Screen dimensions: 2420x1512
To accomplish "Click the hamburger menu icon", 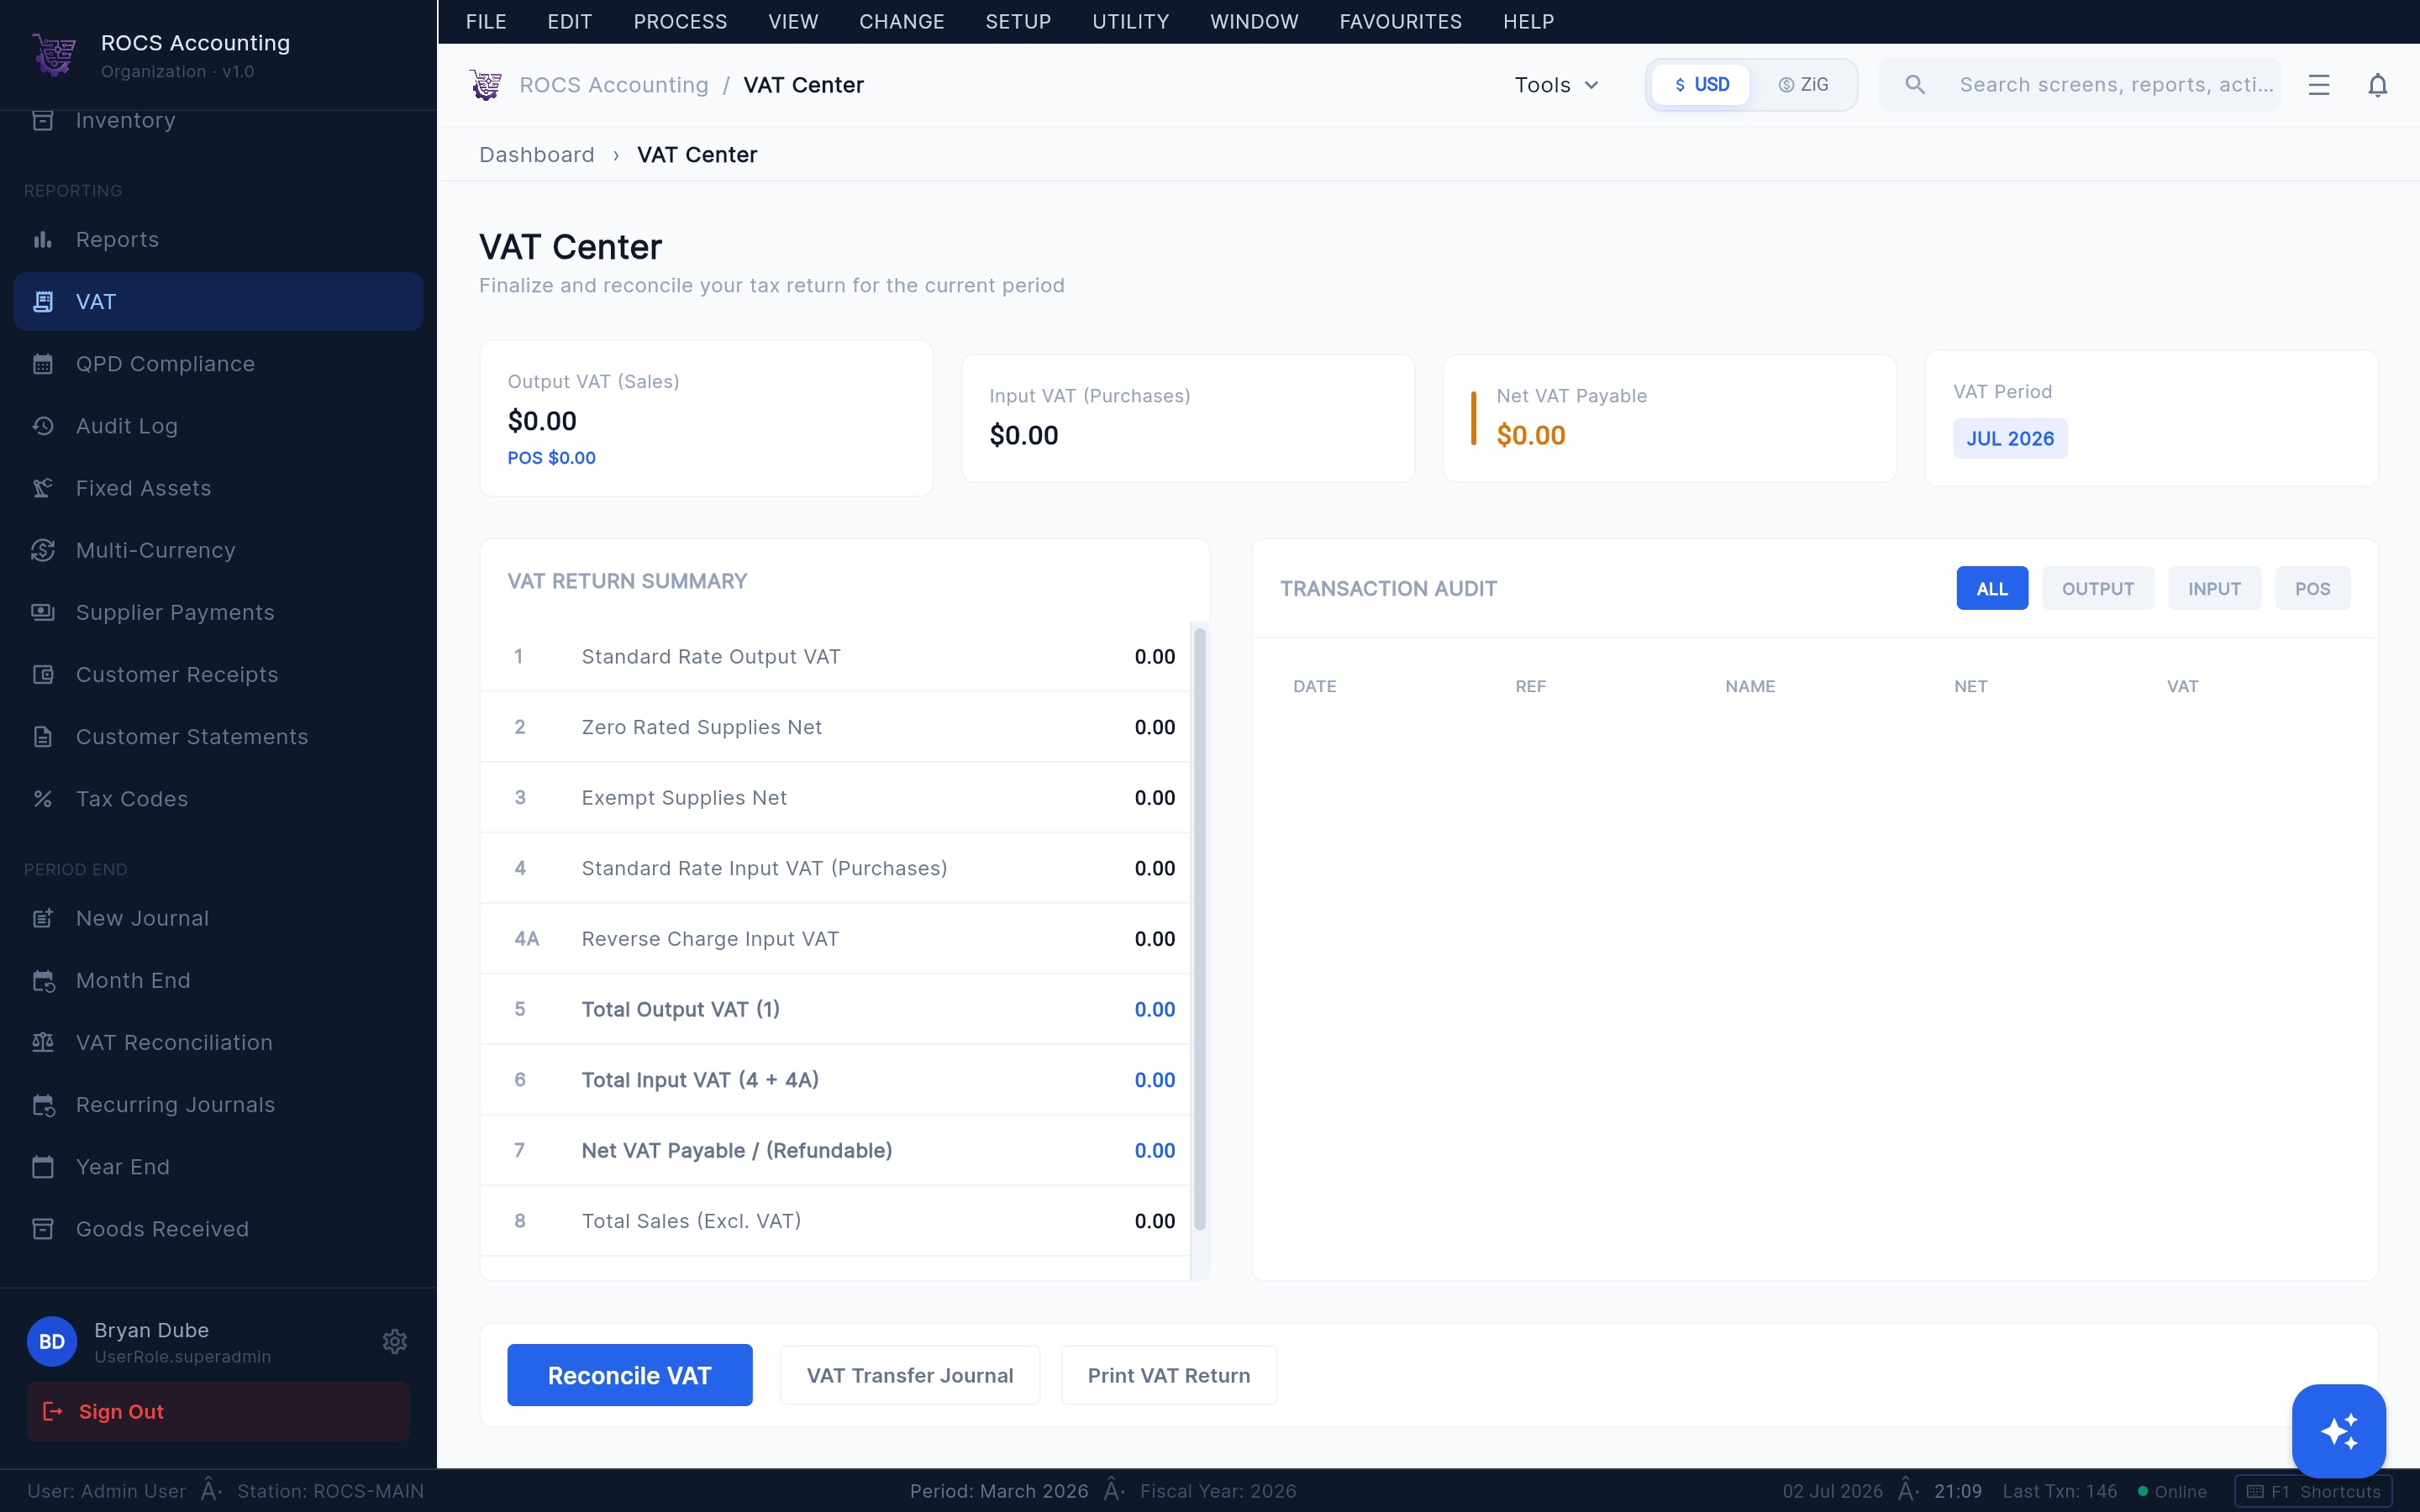I will tap(2319, 85).
